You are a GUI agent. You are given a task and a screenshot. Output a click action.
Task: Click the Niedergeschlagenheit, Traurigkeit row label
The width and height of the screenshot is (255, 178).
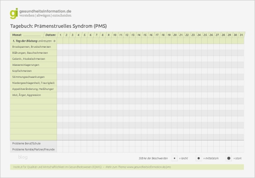coord(33,83)
